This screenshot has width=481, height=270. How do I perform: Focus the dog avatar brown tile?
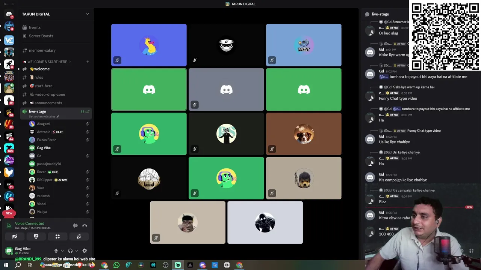click(x=304, y=134)
